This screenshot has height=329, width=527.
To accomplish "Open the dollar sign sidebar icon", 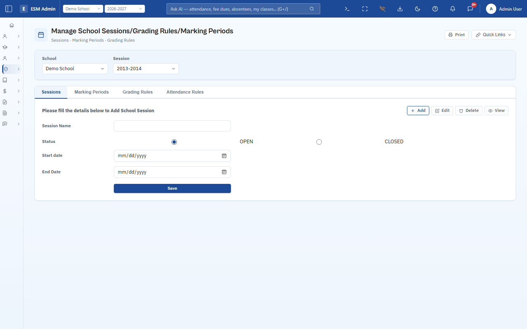I will click(5, 91).
